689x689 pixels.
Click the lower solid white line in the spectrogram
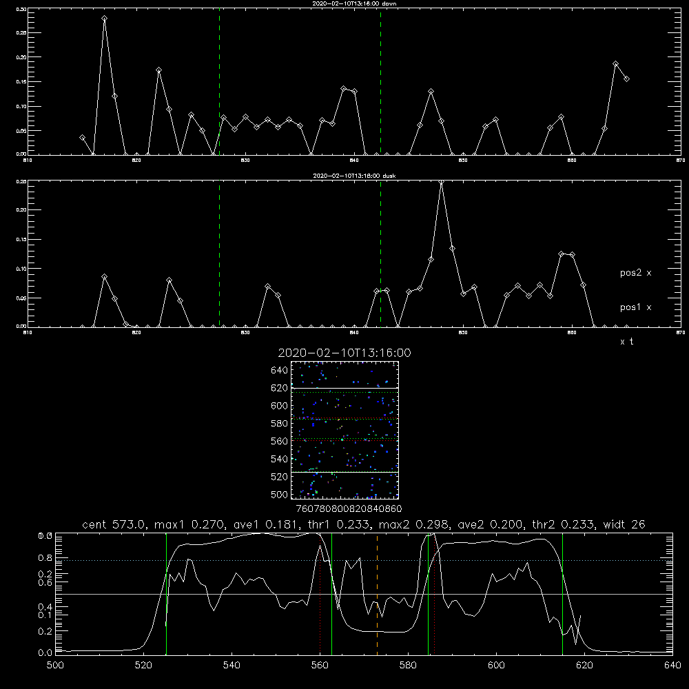click(344, 472)
